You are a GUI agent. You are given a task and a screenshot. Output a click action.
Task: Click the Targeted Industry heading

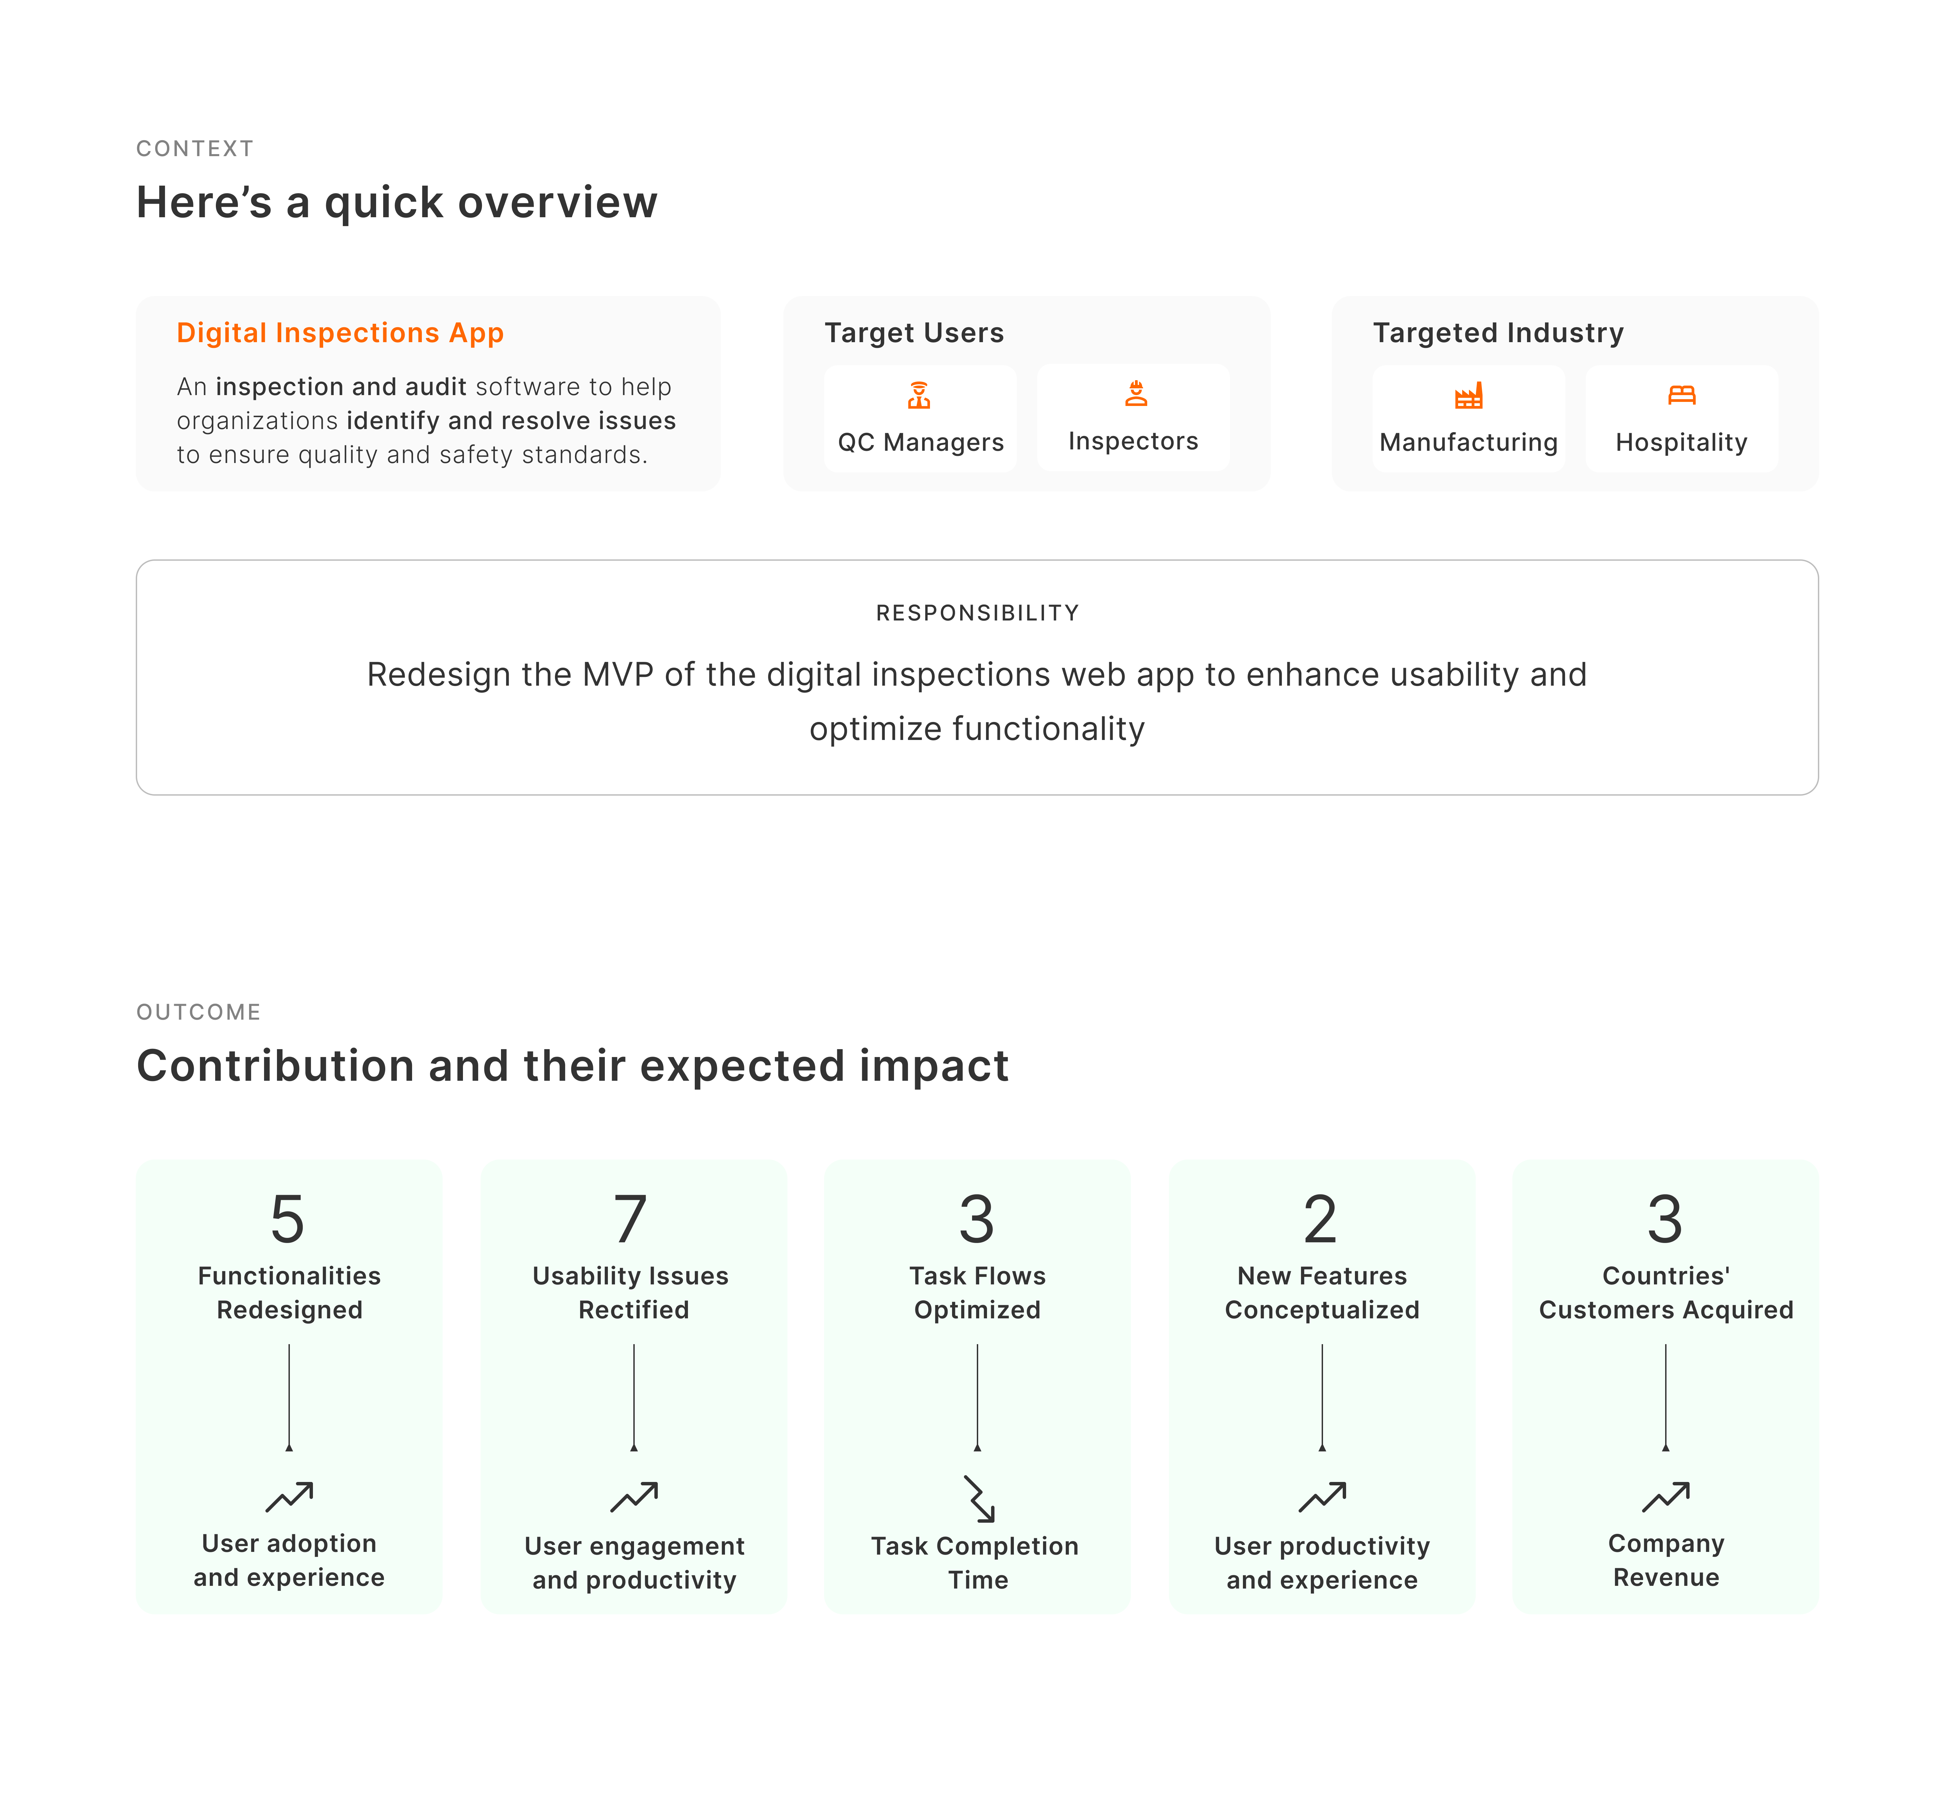(1498, 333)
